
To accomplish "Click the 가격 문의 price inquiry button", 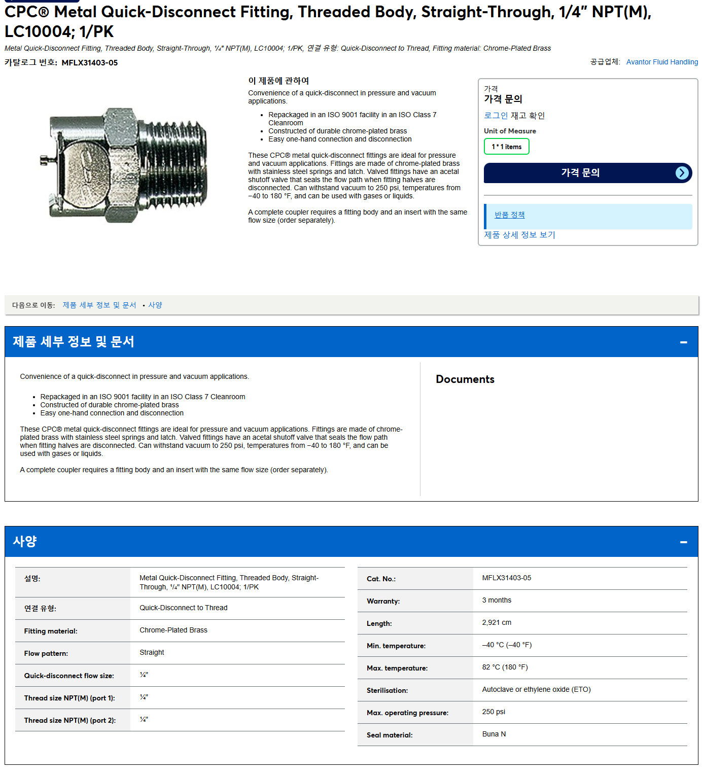I will point(587,173).
